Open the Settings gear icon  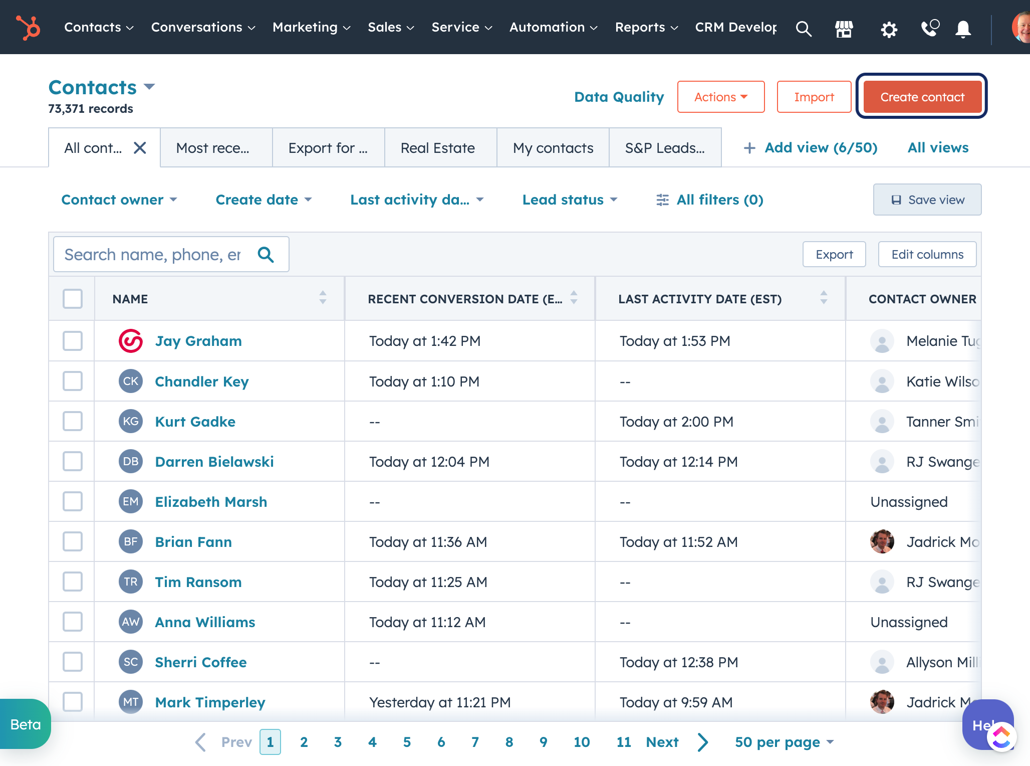(889, 29)
